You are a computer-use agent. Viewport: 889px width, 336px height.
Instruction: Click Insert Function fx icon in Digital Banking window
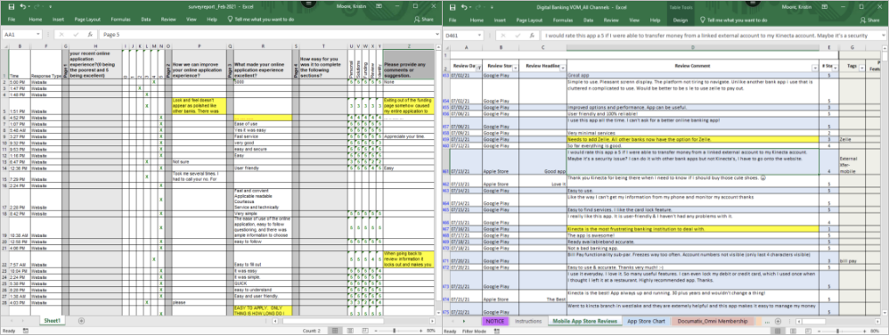coord(533,35)
